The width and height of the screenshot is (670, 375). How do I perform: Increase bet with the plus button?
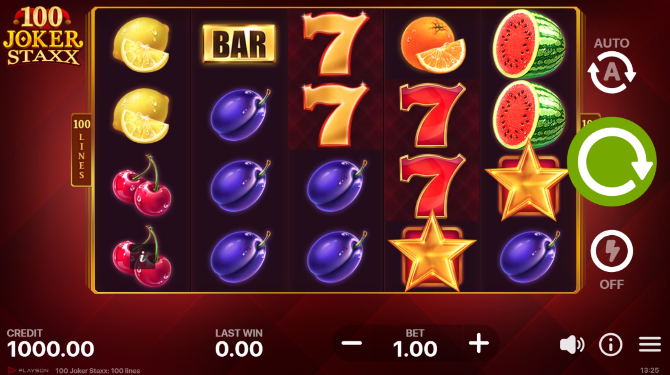[x=479, y=343]
